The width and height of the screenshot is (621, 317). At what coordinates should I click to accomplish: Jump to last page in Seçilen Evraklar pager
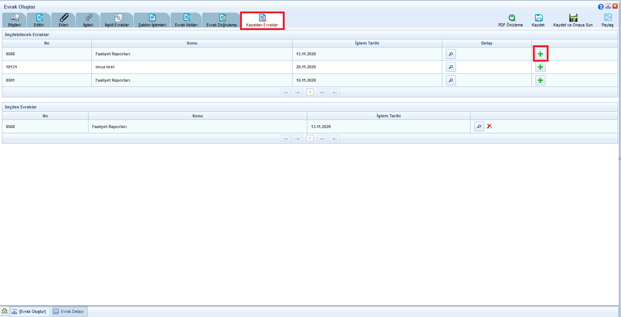click(x=334, y=139)
